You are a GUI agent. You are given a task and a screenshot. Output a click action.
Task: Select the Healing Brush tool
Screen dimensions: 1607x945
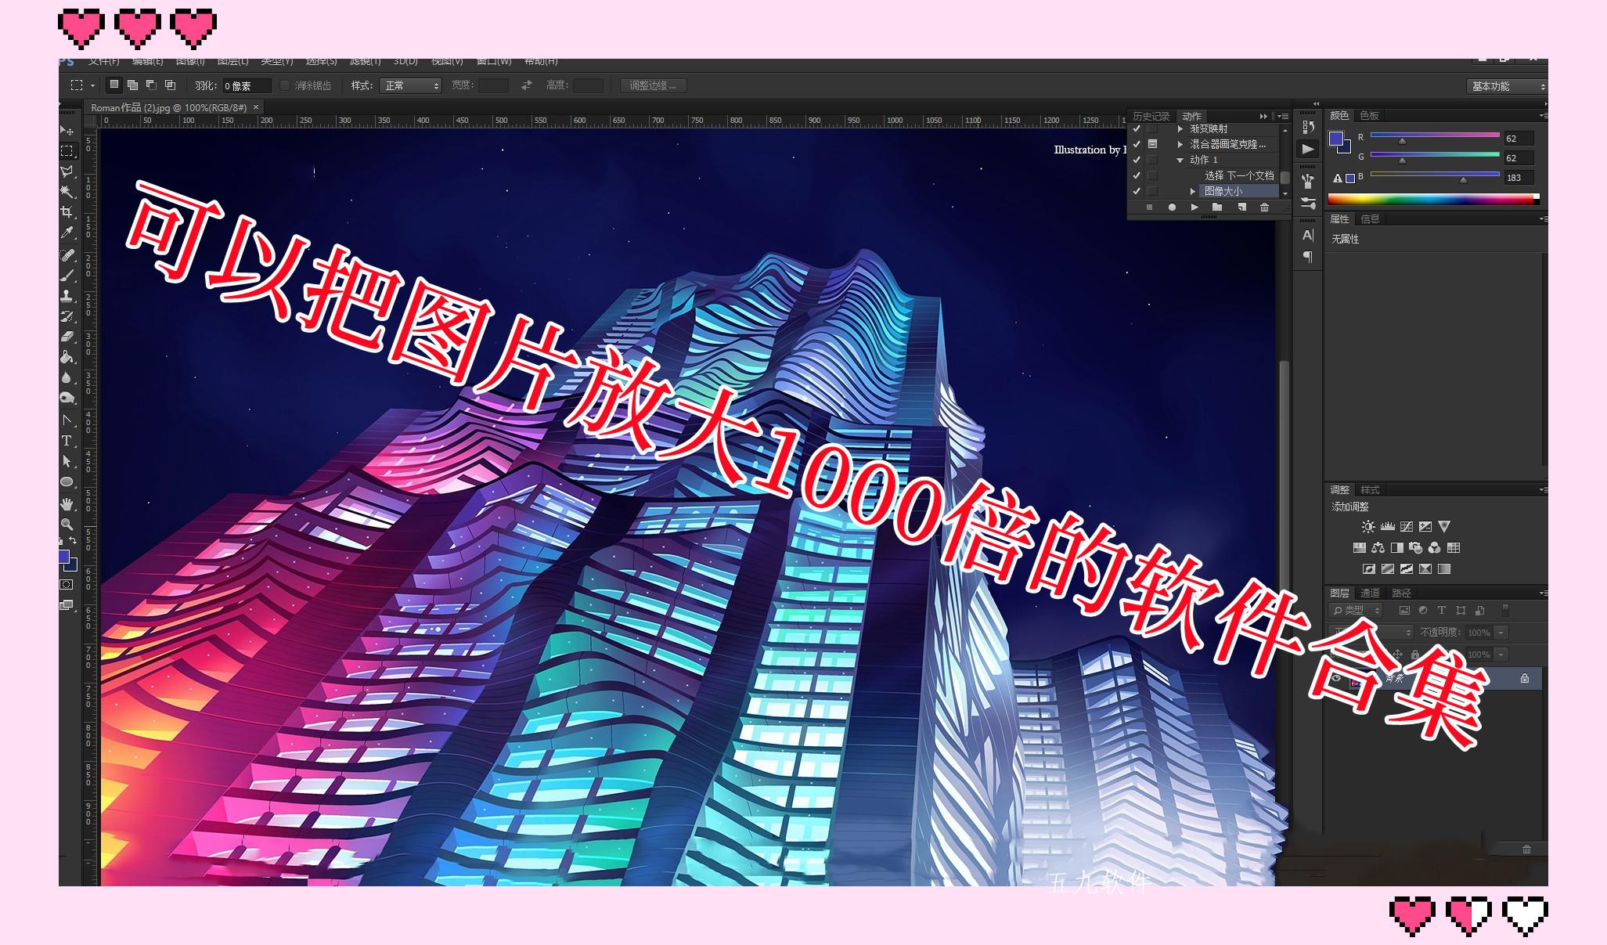point(67,255)
